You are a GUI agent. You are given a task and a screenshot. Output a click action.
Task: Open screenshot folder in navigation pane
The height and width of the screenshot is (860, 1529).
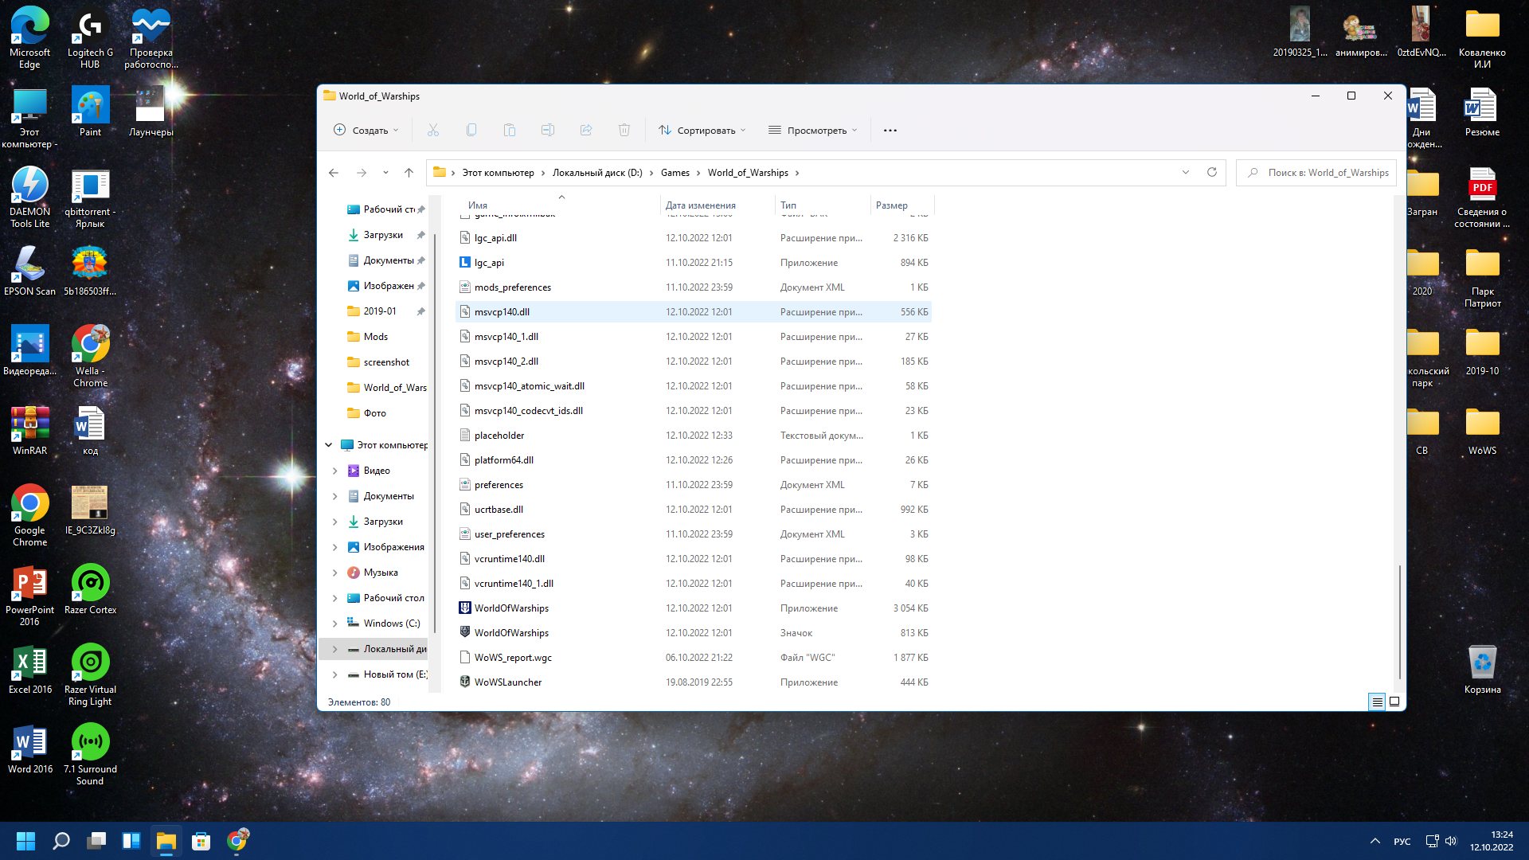pos(386,362)
